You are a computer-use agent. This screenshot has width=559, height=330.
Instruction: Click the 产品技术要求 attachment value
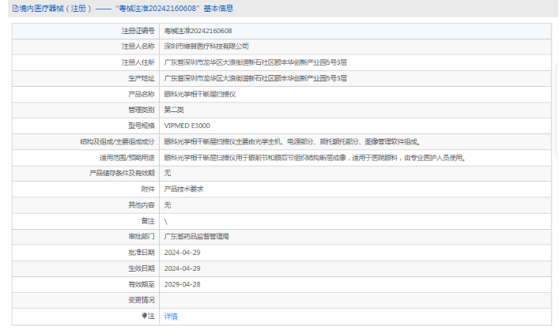[x=183, y=189]
